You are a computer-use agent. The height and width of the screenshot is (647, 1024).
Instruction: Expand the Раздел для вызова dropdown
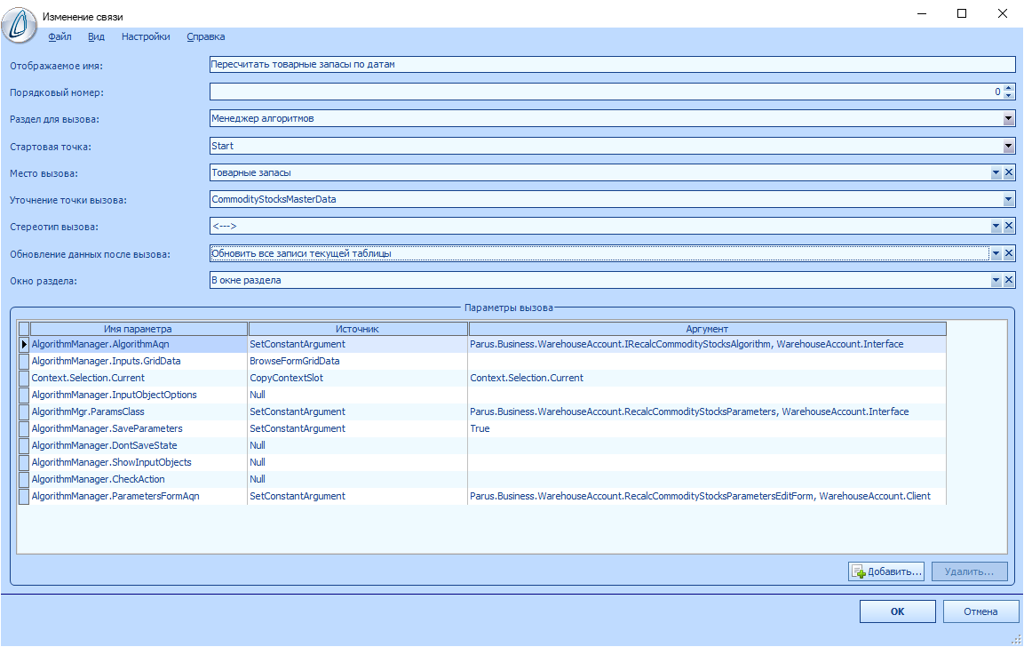tap(1009, 118)
